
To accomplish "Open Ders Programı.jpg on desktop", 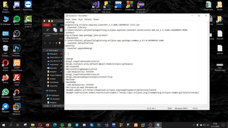I will click(x=220, y=67).
